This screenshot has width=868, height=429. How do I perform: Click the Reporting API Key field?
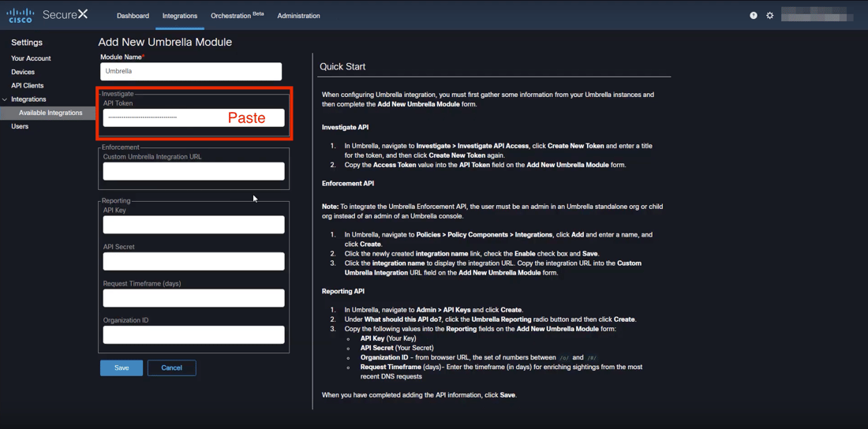click(x=194, y=225)
